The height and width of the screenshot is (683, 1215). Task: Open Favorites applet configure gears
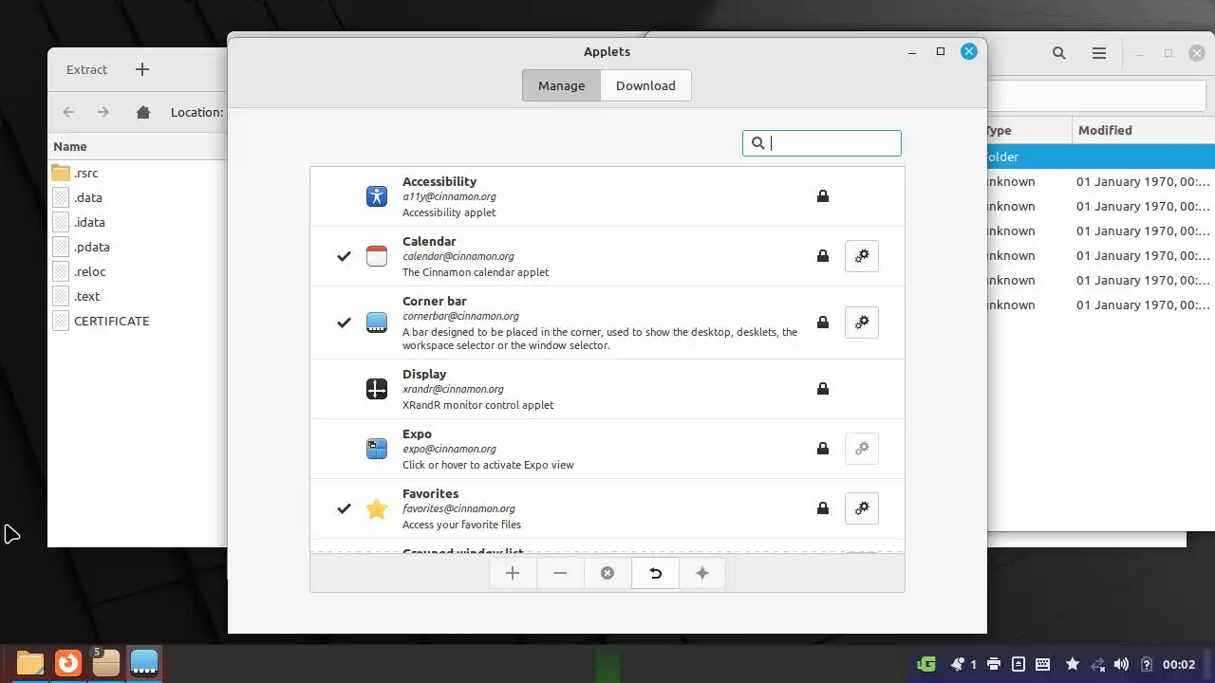(862, 508)
